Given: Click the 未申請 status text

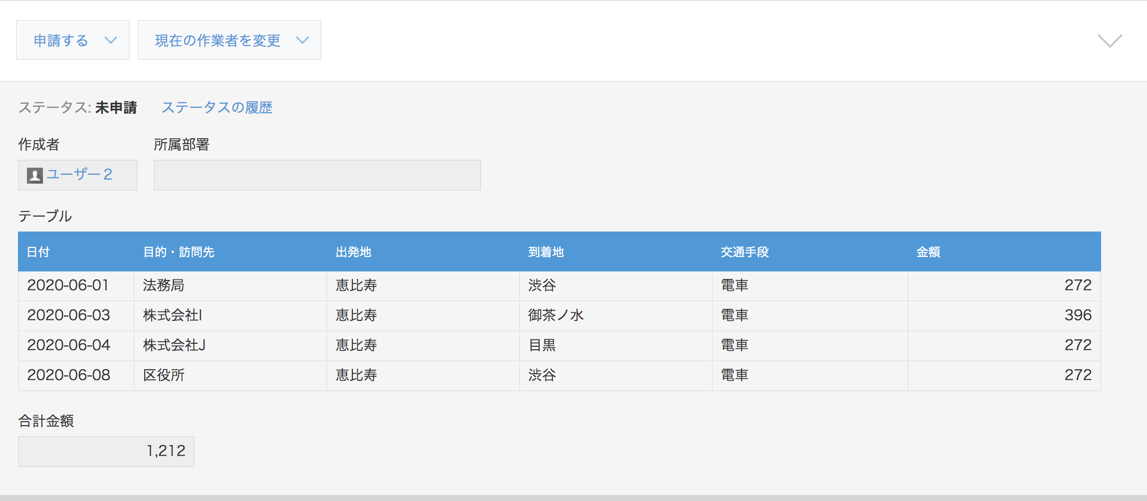Looking at the screenshot, I should [116, 107].
